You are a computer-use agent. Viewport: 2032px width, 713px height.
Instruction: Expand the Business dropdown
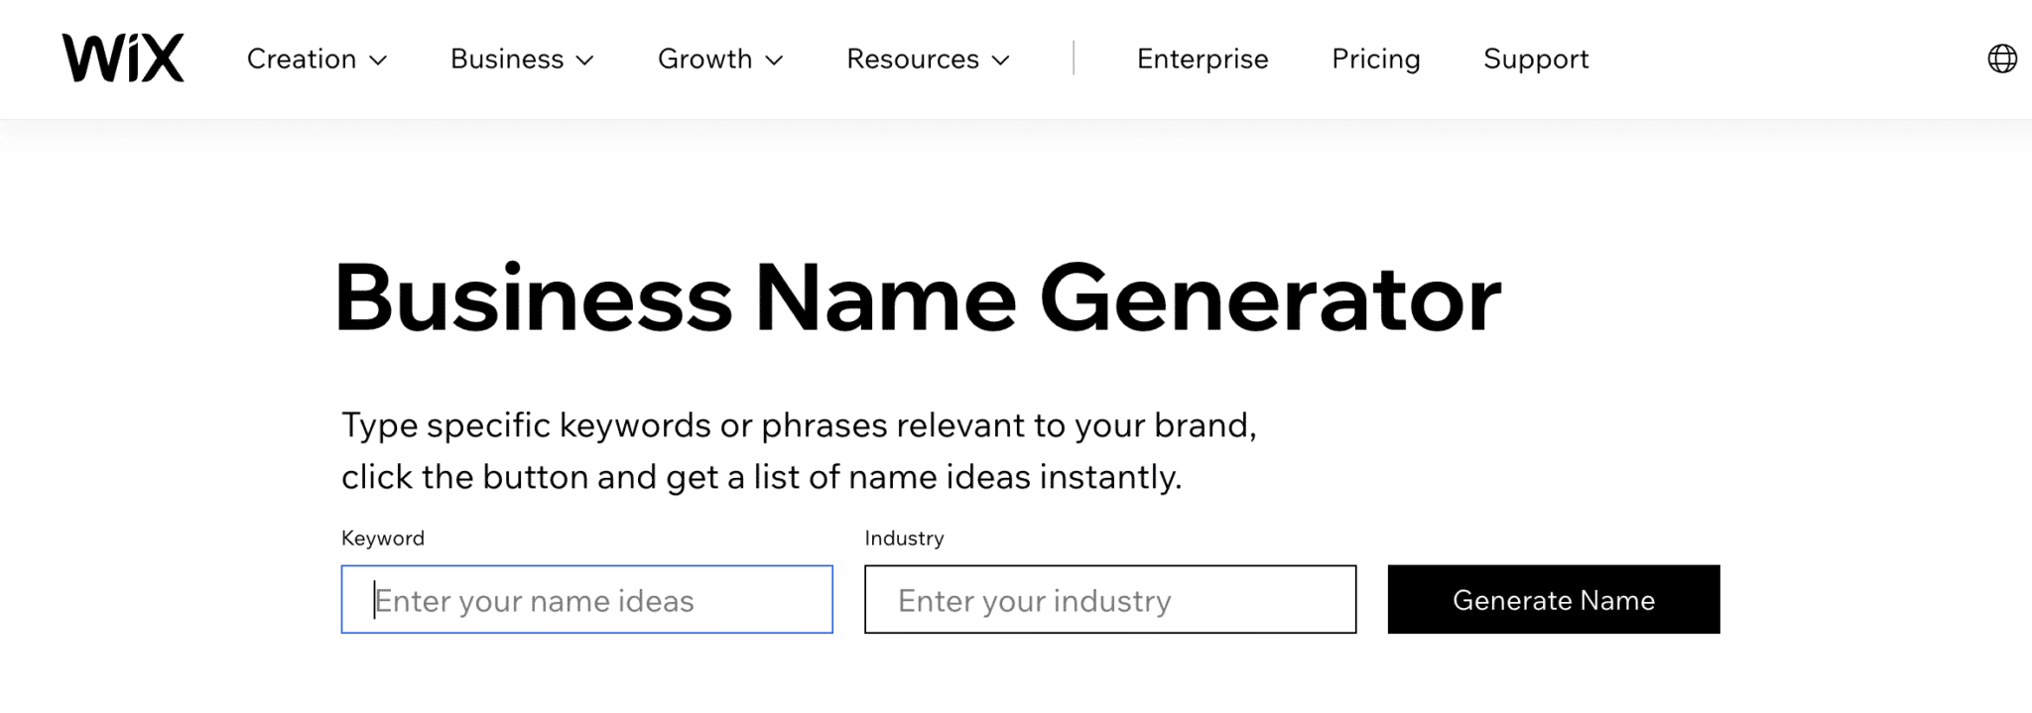[508, 59]
